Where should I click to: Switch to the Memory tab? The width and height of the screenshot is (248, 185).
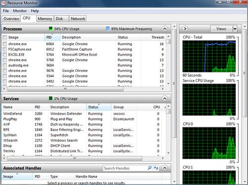tap(45, 19)
